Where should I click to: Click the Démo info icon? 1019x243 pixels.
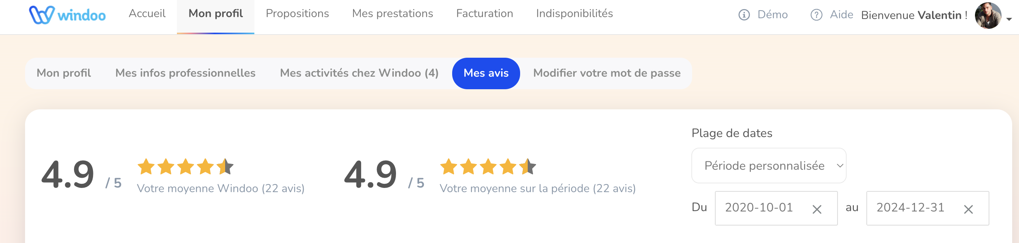point(744,15)
